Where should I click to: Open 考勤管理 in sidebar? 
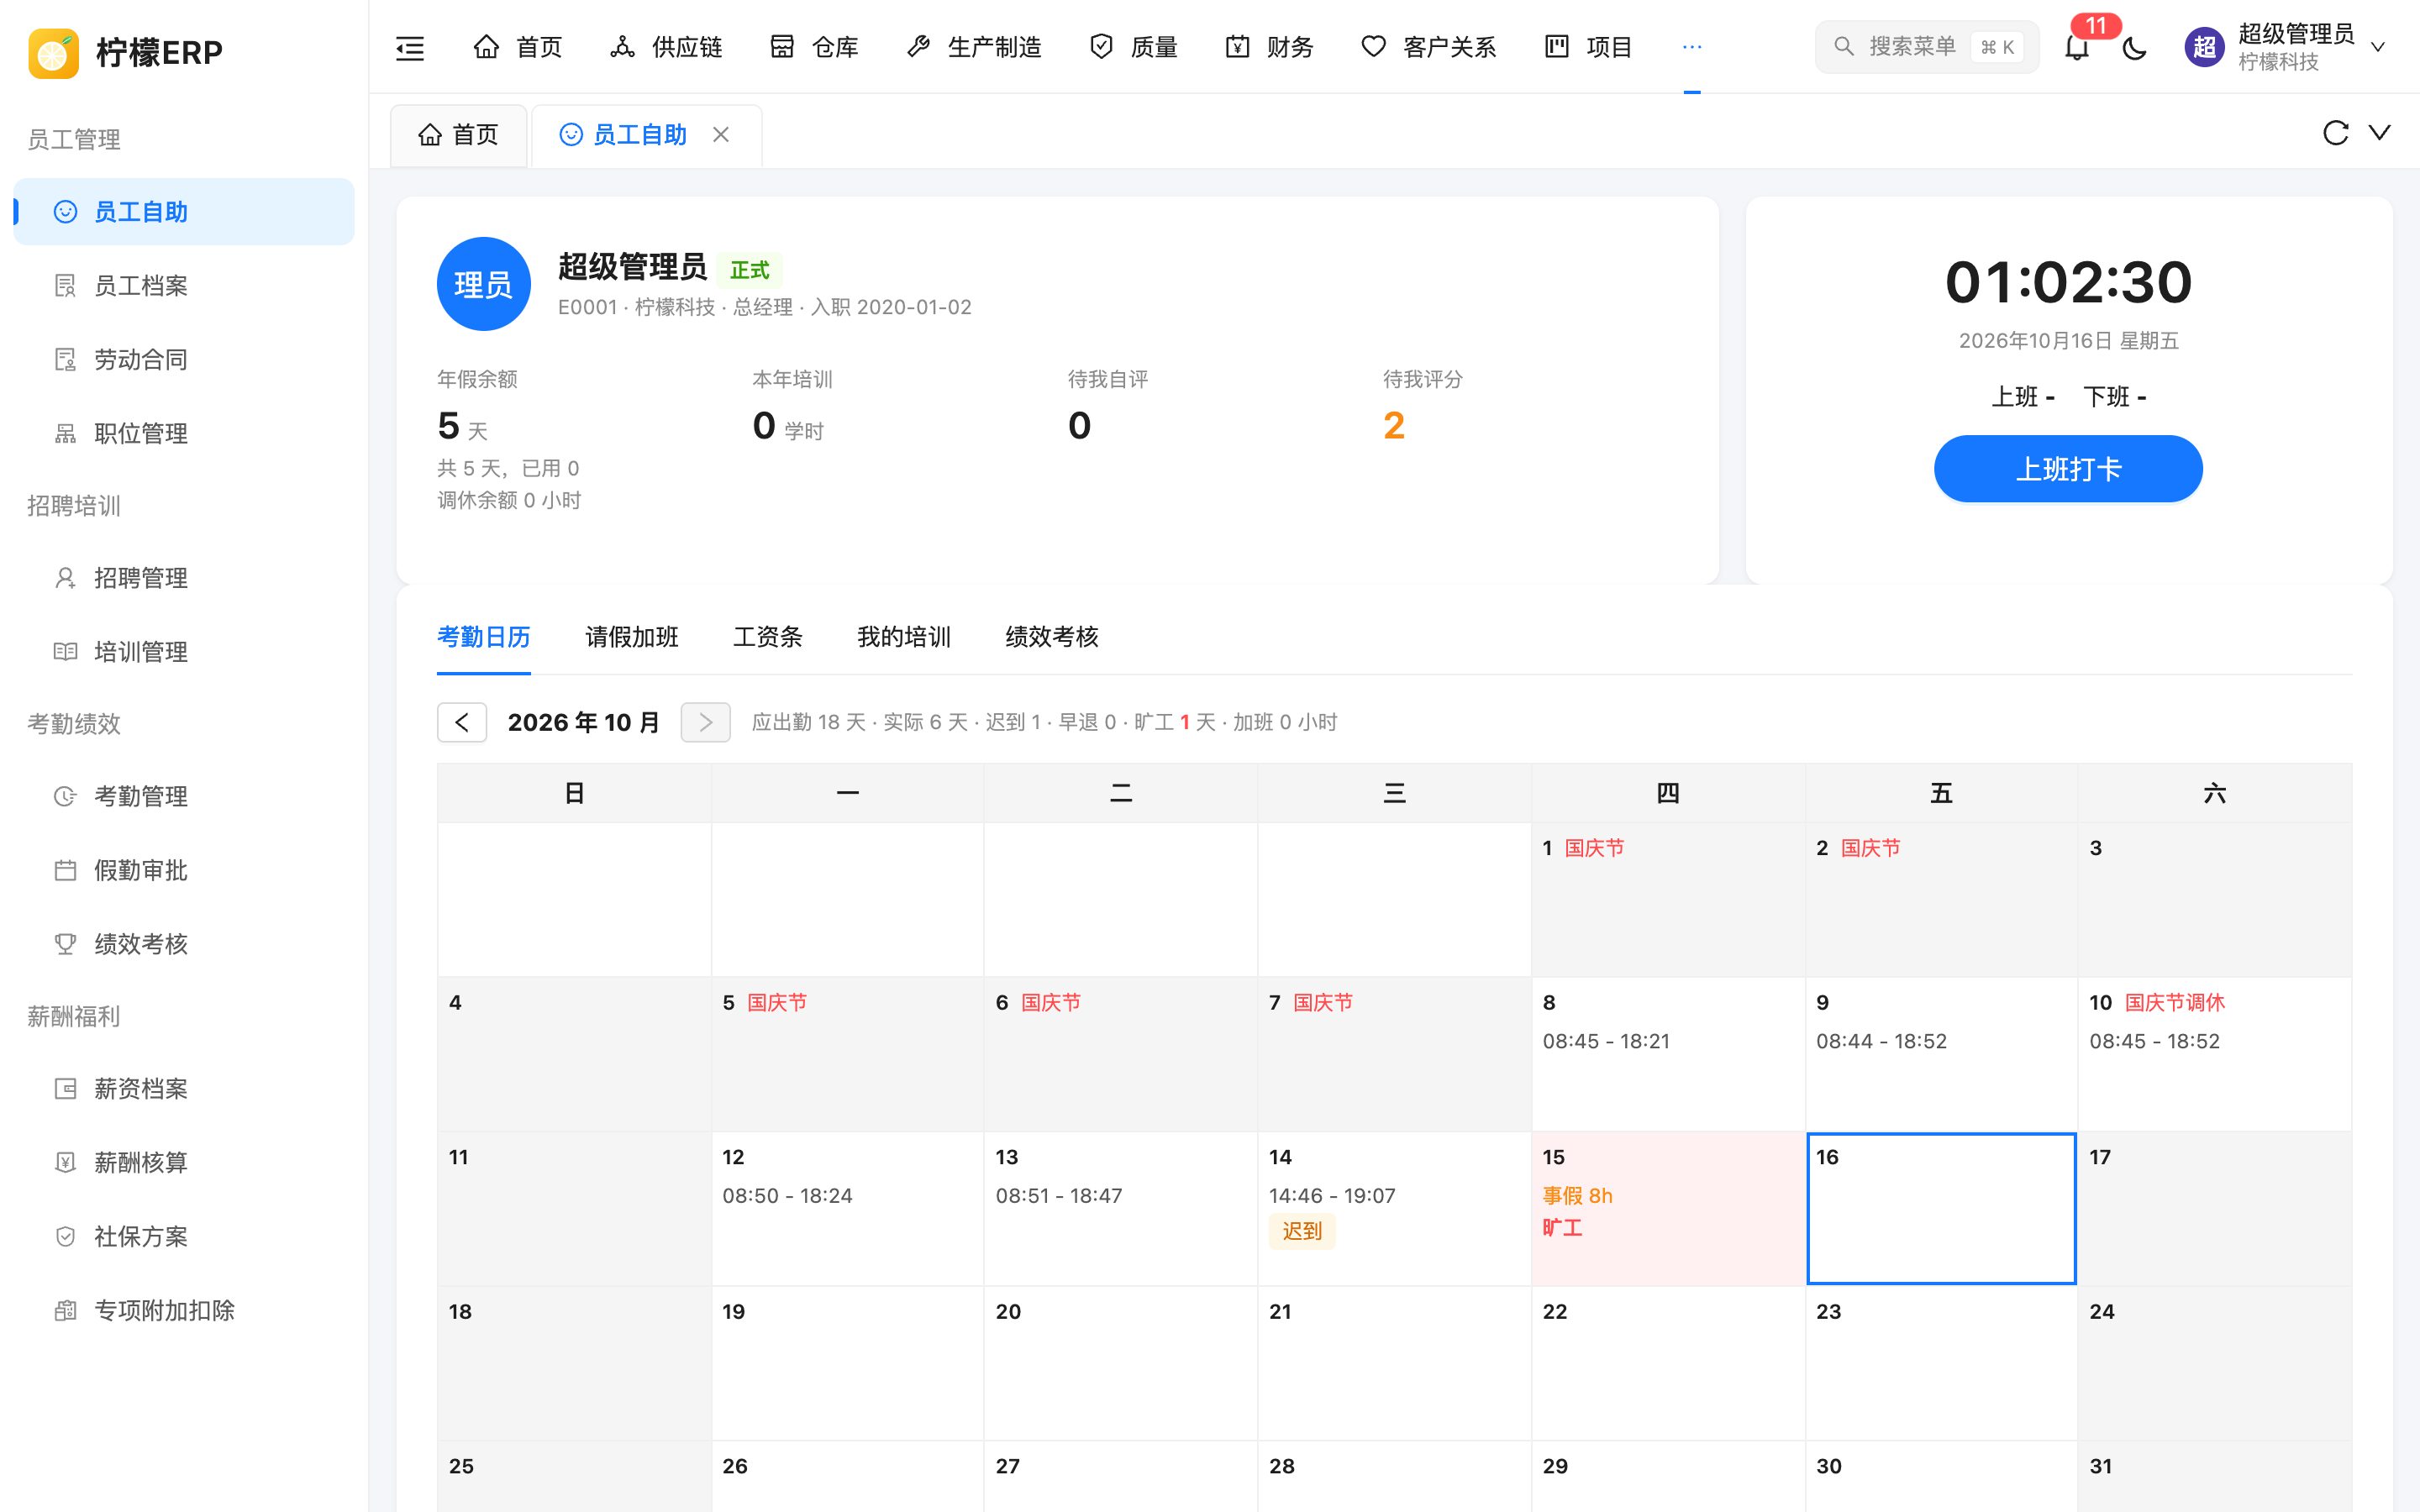tap(184, 796)
